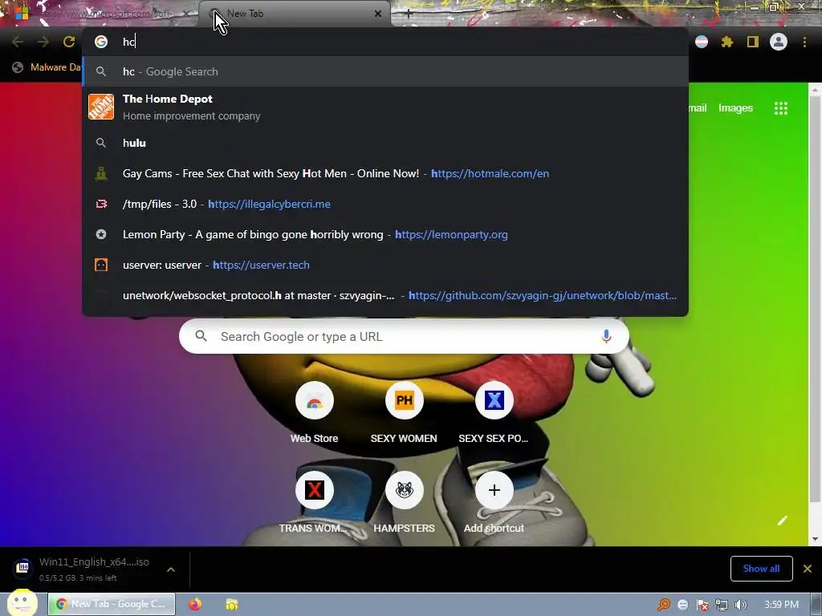Screen dimensions: 822x616
Task: Select the hulu search suggestion
Action: click(385, 143)
